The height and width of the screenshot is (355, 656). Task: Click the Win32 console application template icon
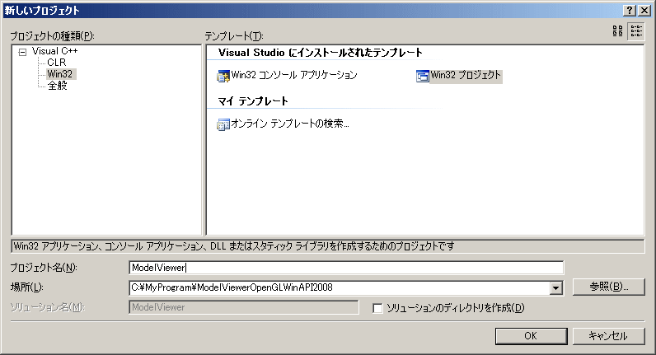223,76
